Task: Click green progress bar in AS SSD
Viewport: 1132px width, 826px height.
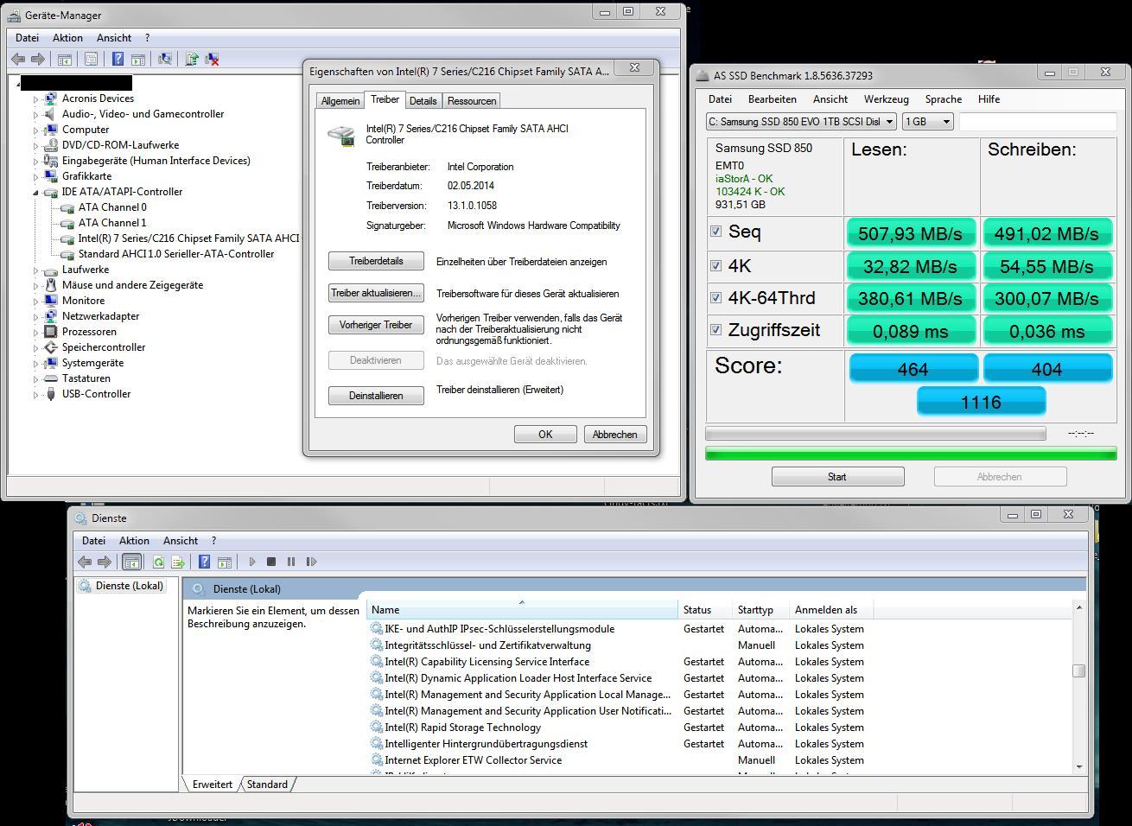Action: pyautogui.click(x=911, y=453)
